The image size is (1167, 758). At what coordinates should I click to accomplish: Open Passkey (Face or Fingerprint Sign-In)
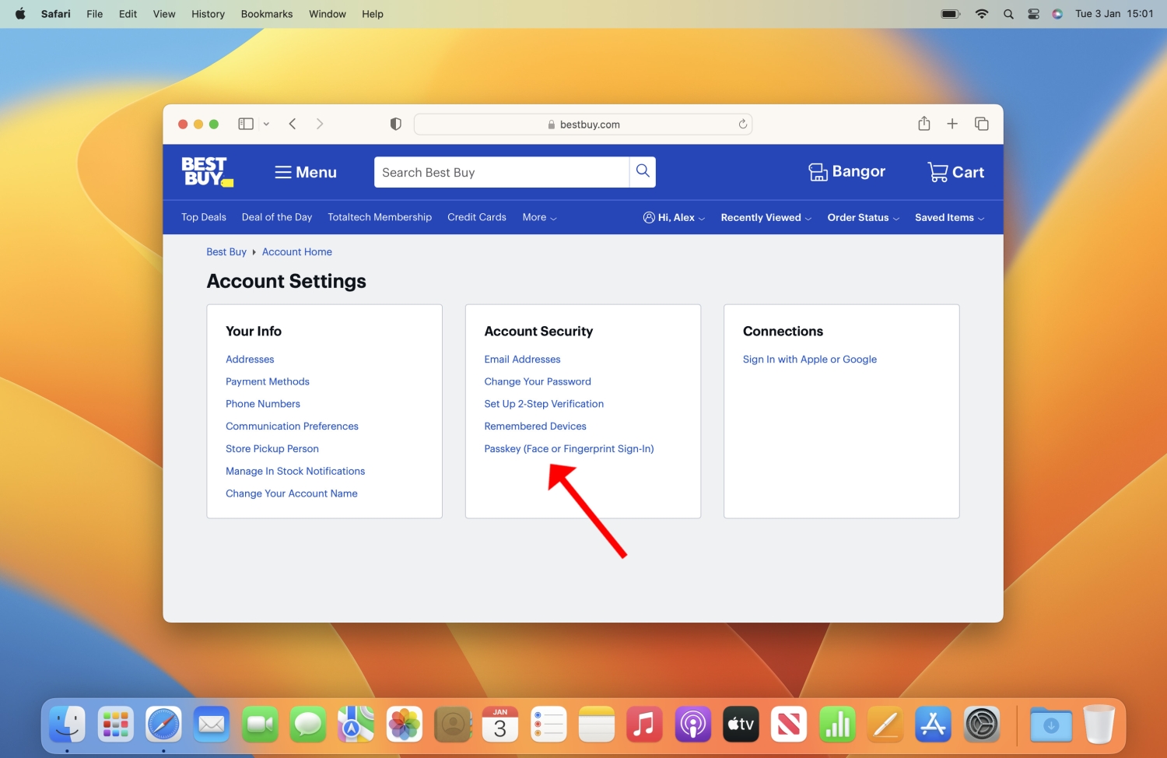[x=569, y=449]
